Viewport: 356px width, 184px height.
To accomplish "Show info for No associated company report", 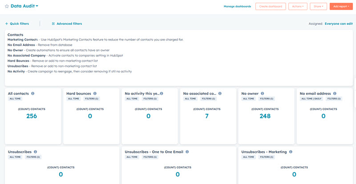I will [220, 93].
